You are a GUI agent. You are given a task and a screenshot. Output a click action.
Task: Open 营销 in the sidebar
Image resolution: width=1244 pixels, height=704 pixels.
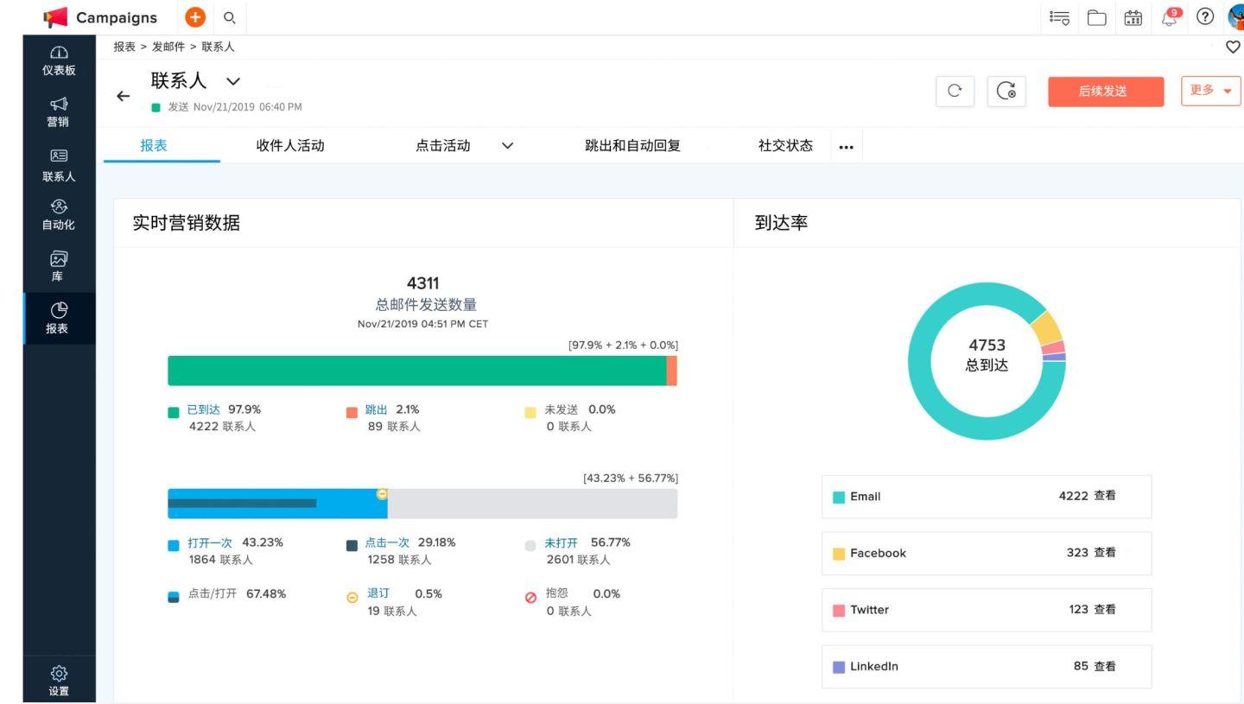click(x=59, y=111)
